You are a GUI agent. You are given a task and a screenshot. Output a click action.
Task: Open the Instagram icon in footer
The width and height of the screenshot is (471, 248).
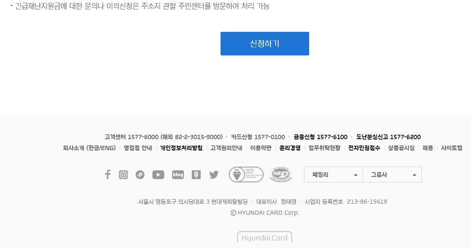pyautogui.click(x=123, y=175)
